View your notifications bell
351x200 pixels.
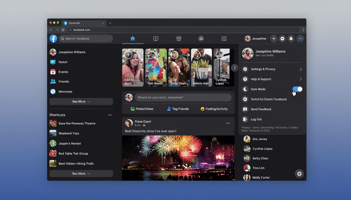pyautogui.click(x=291, y=38)
